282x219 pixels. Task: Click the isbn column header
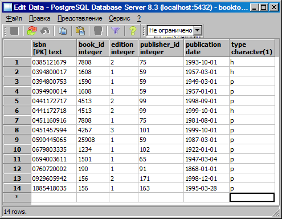tap(54, 48)
